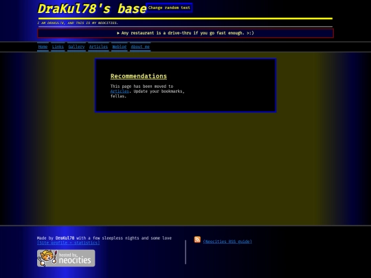
Task: Open the Weblog nav item
Action: click(x=120, y=47)
